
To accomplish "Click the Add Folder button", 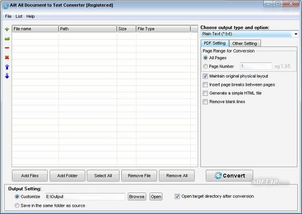I will click(x=68, y=176).
